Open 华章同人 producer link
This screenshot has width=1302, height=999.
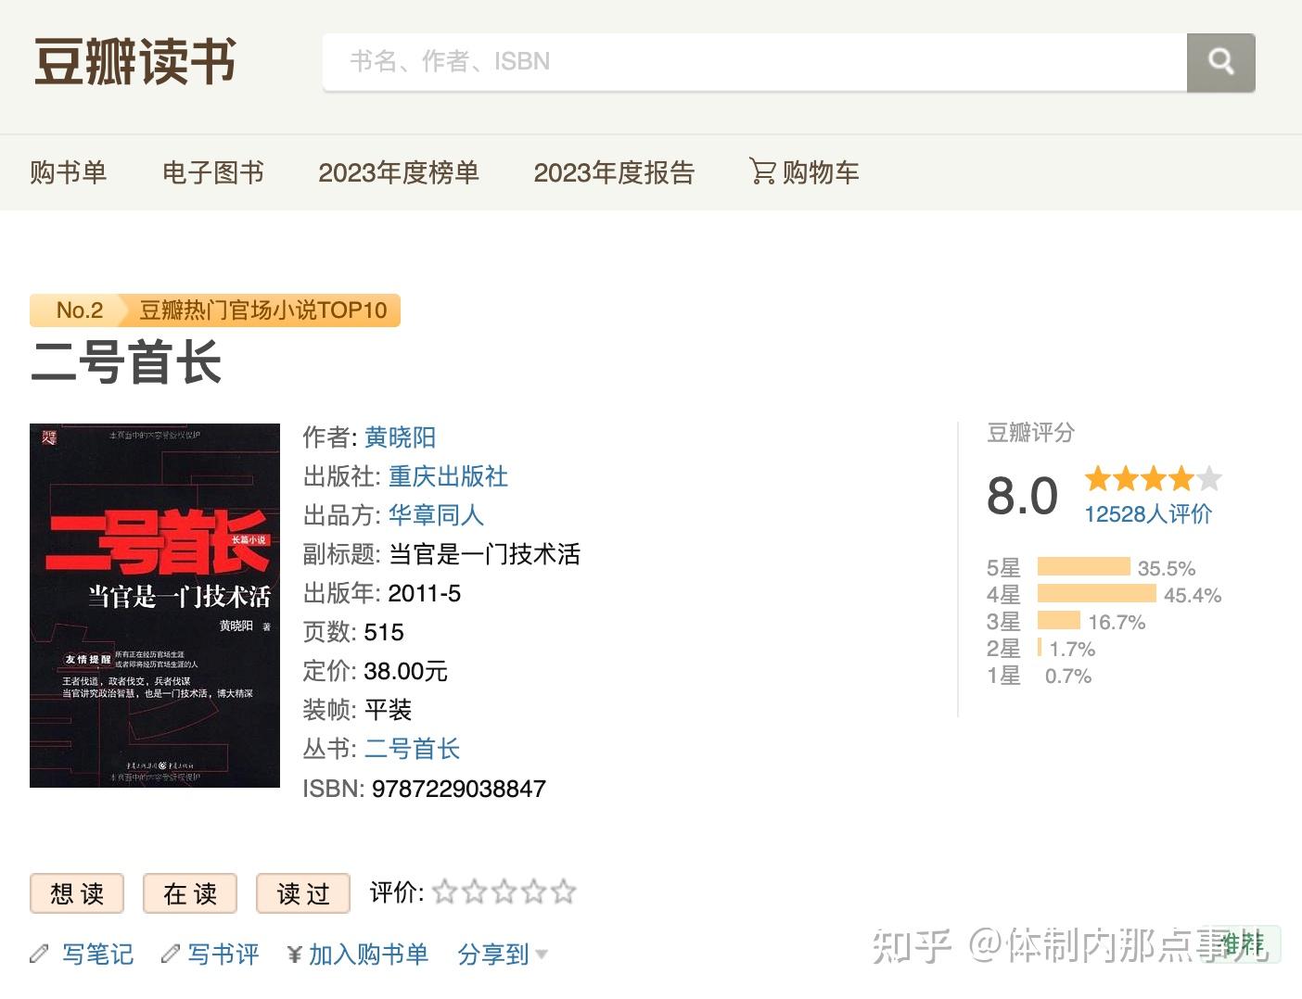pos(436,515)
